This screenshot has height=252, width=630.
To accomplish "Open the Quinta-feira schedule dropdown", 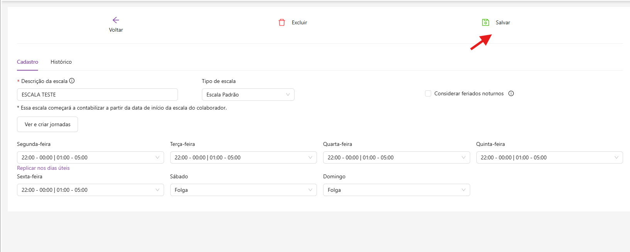I will click(x=549, y=157).
